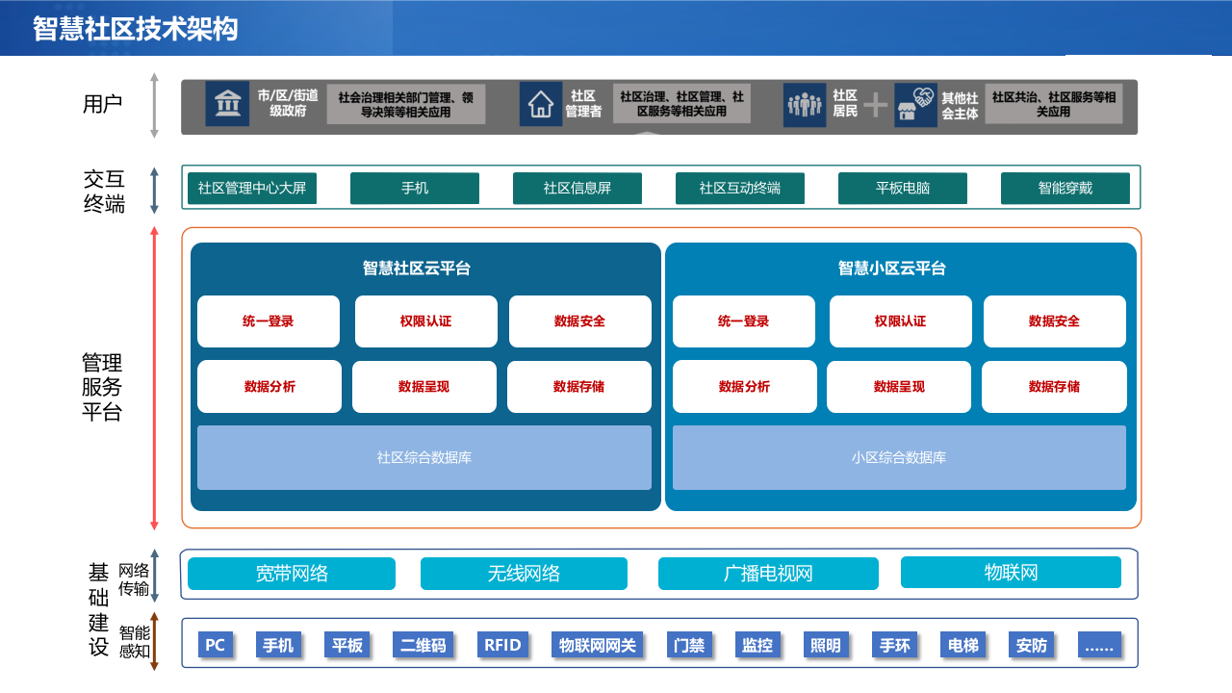This screenshot has height=693, width=1232.
Task: Click the 社区综合数据库 bar
Action: (423, 457)
